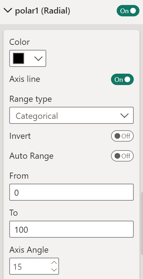Disable the Axis line toggle
This screenshot has width=143, height=279.
[x=122, y=79]
